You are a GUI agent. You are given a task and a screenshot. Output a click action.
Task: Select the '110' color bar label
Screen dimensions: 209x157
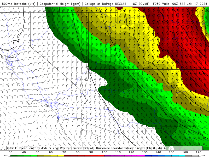118,152
